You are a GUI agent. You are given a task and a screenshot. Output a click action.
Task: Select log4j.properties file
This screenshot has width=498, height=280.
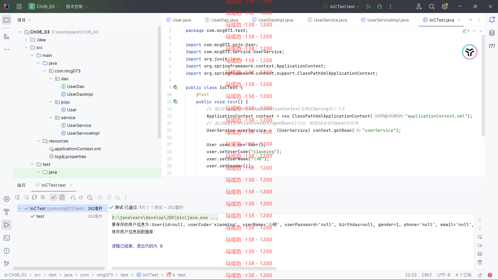click(x=67, y=156)
